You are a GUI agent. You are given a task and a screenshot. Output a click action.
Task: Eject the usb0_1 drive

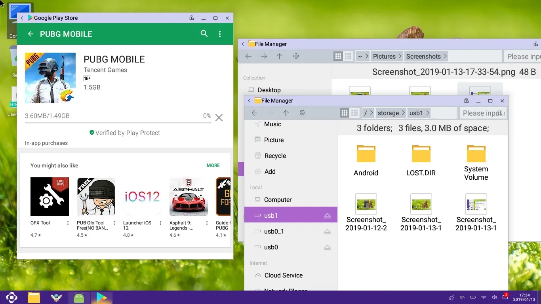[327, 232]
